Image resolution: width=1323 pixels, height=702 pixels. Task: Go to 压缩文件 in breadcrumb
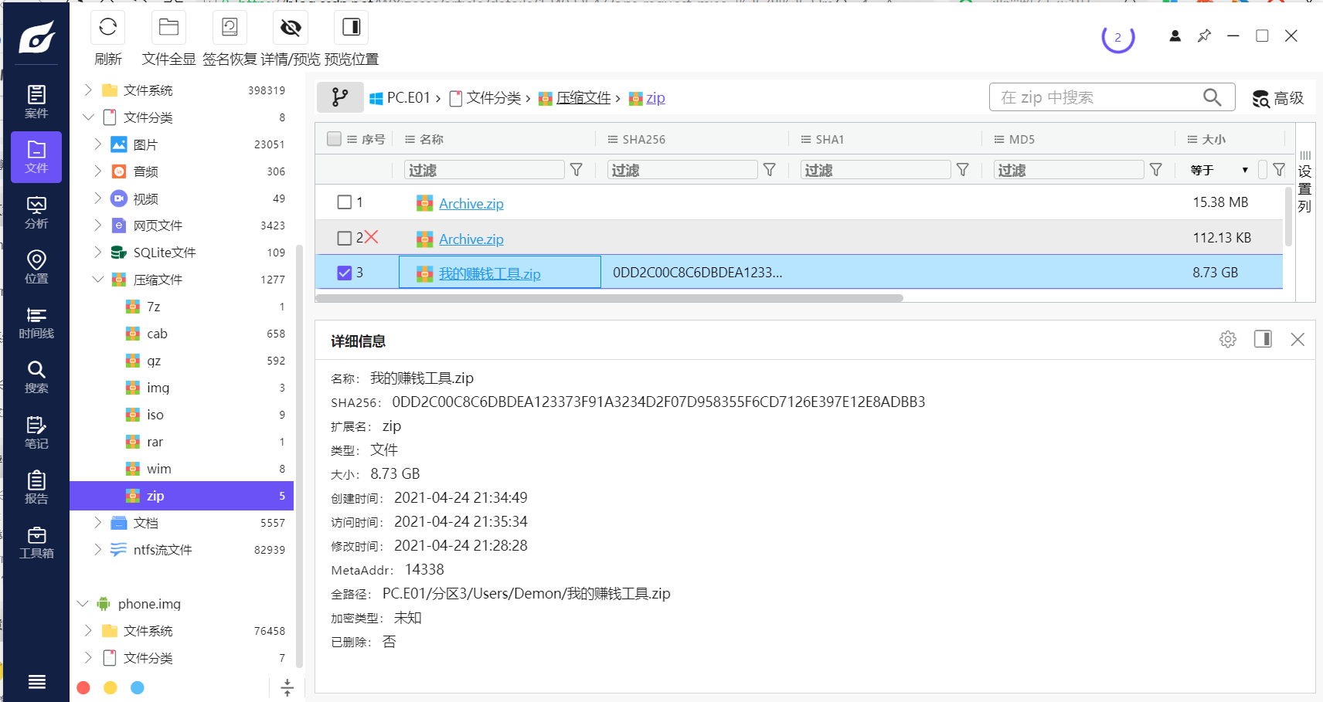pyautogui.click(x=583, y=98)
